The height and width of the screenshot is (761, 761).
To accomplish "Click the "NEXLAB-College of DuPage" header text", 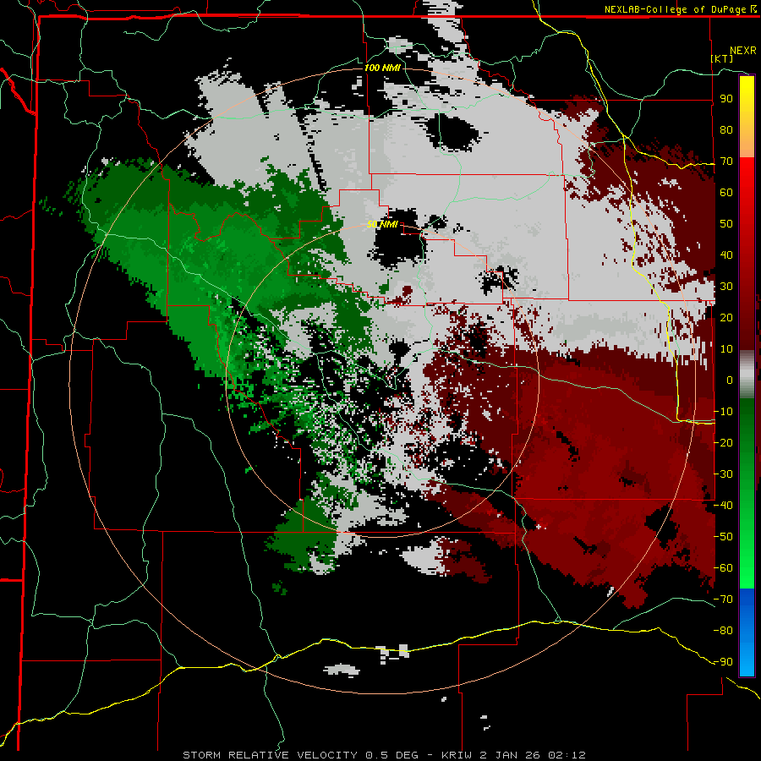I will 676,9.
